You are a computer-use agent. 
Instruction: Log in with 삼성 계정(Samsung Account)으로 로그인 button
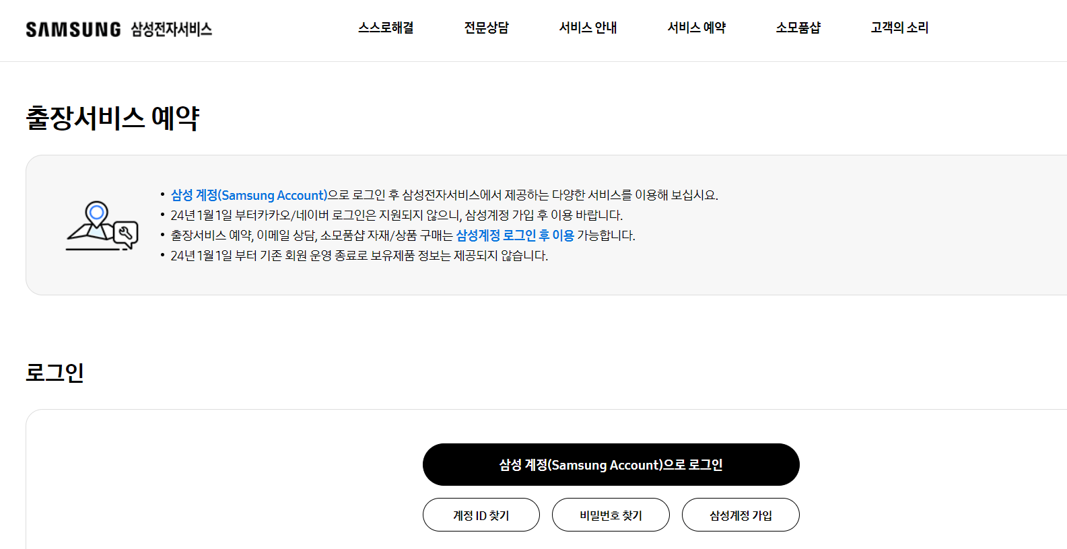(x=611, y=464)
